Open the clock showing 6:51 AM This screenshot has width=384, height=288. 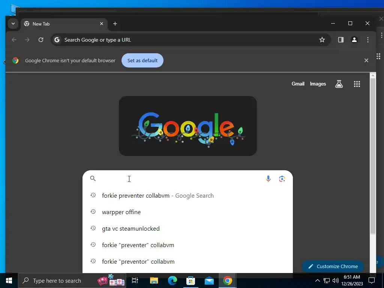pyautogui.click(x=352, y=280)
